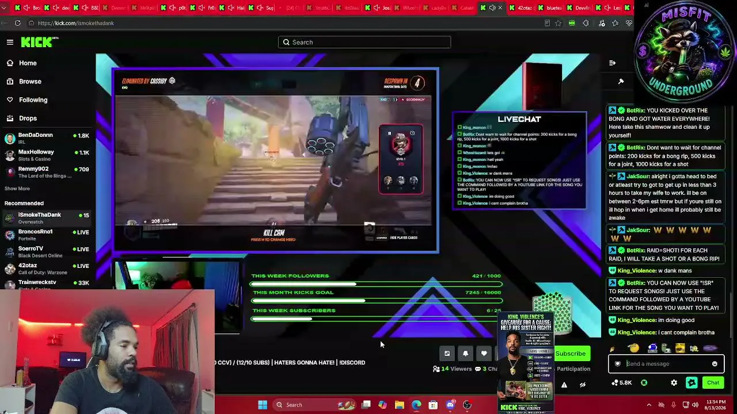Open the Kick sidebar hamburger menu
Viewport: 737px width, 414px height.
(10, 42)
